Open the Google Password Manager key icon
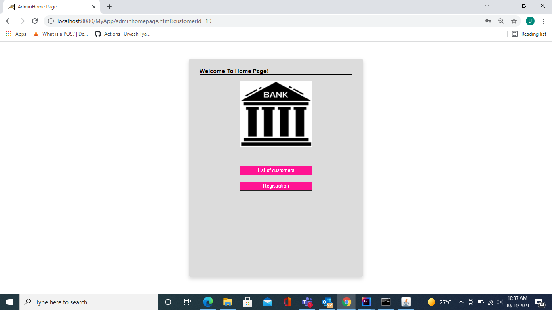 coord(488,21)
